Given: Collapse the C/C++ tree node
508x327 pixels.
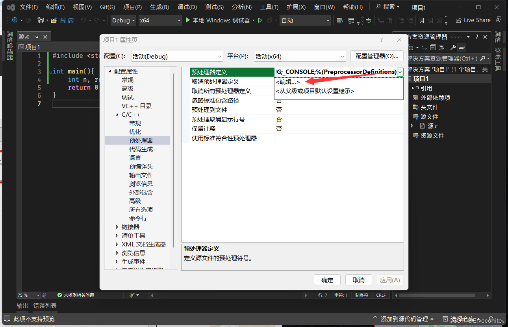Looking at the screenshot, I should point(117,115).
